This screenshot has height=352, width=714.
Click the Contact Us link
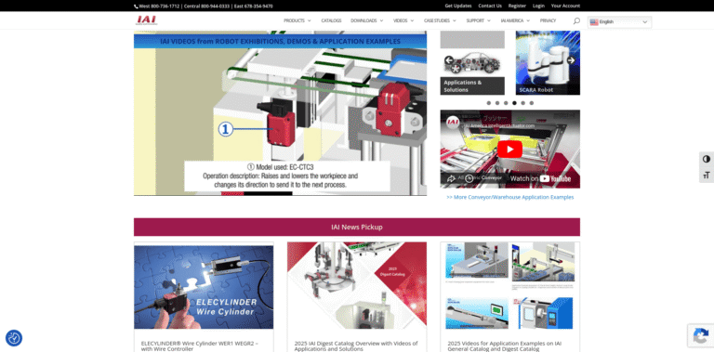coord(490,6)
